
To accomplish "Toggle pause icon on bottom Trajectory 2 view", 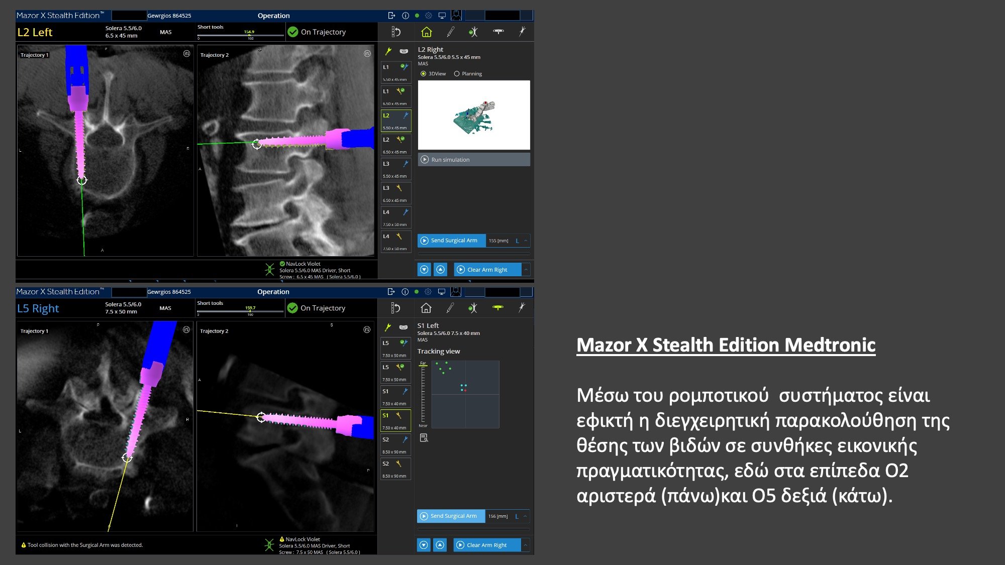I will click(367, 330).
